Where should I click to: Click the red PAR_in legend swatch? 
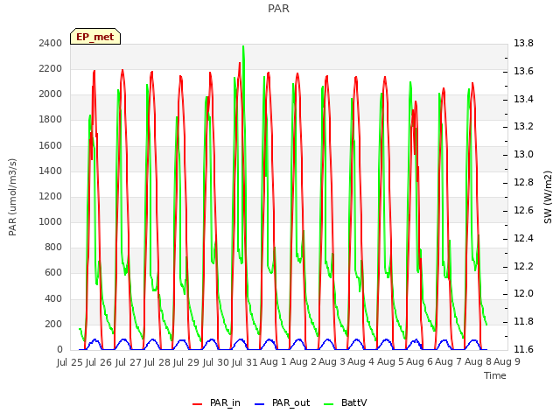[x=198, y=404]
